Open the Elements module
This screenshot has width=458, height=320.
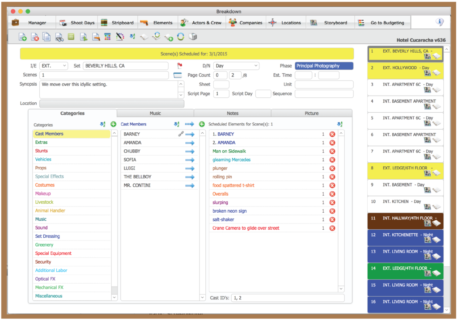[x=157, y=22]
